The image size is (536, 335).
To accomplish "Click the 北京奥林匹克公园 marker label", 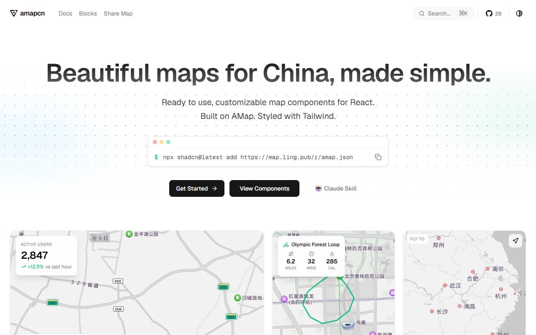I will (364, 276).
